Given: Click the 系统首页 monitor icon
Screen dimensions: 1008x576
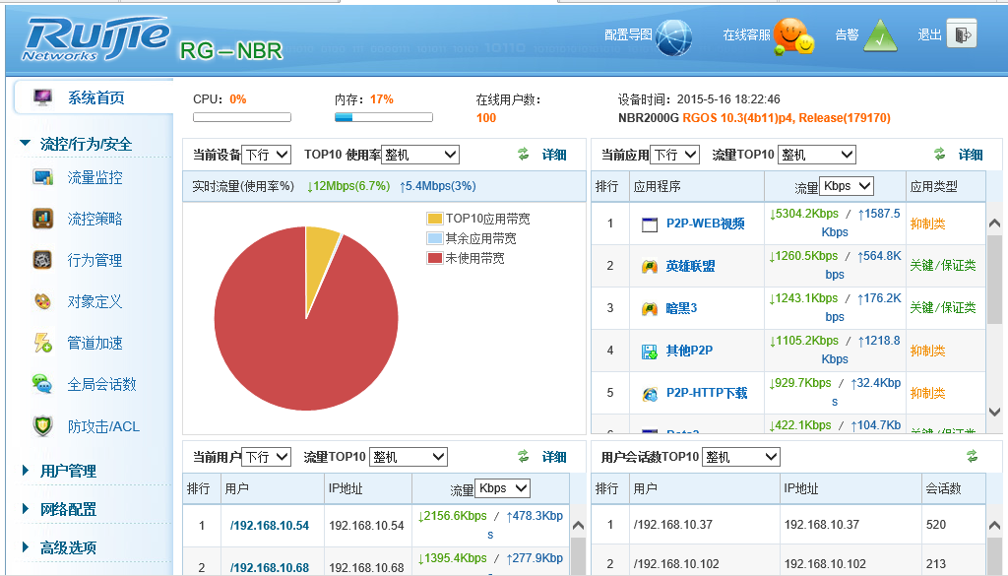Looking at the screenshot, I should [x=43, y=97].
